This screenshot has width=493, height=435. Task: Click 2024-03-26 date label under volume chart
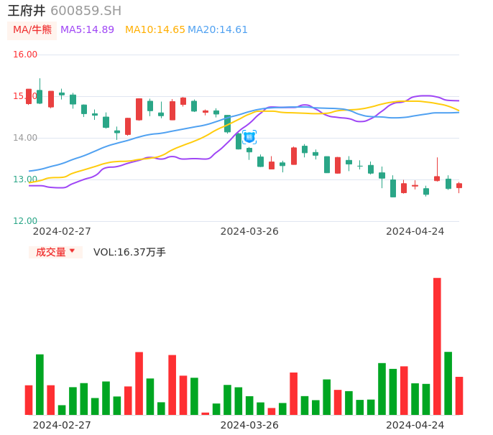coord(249,425)
